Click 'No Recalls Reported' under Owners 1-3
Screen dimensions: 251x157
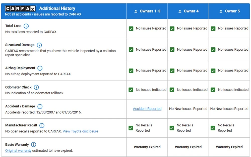144,128
